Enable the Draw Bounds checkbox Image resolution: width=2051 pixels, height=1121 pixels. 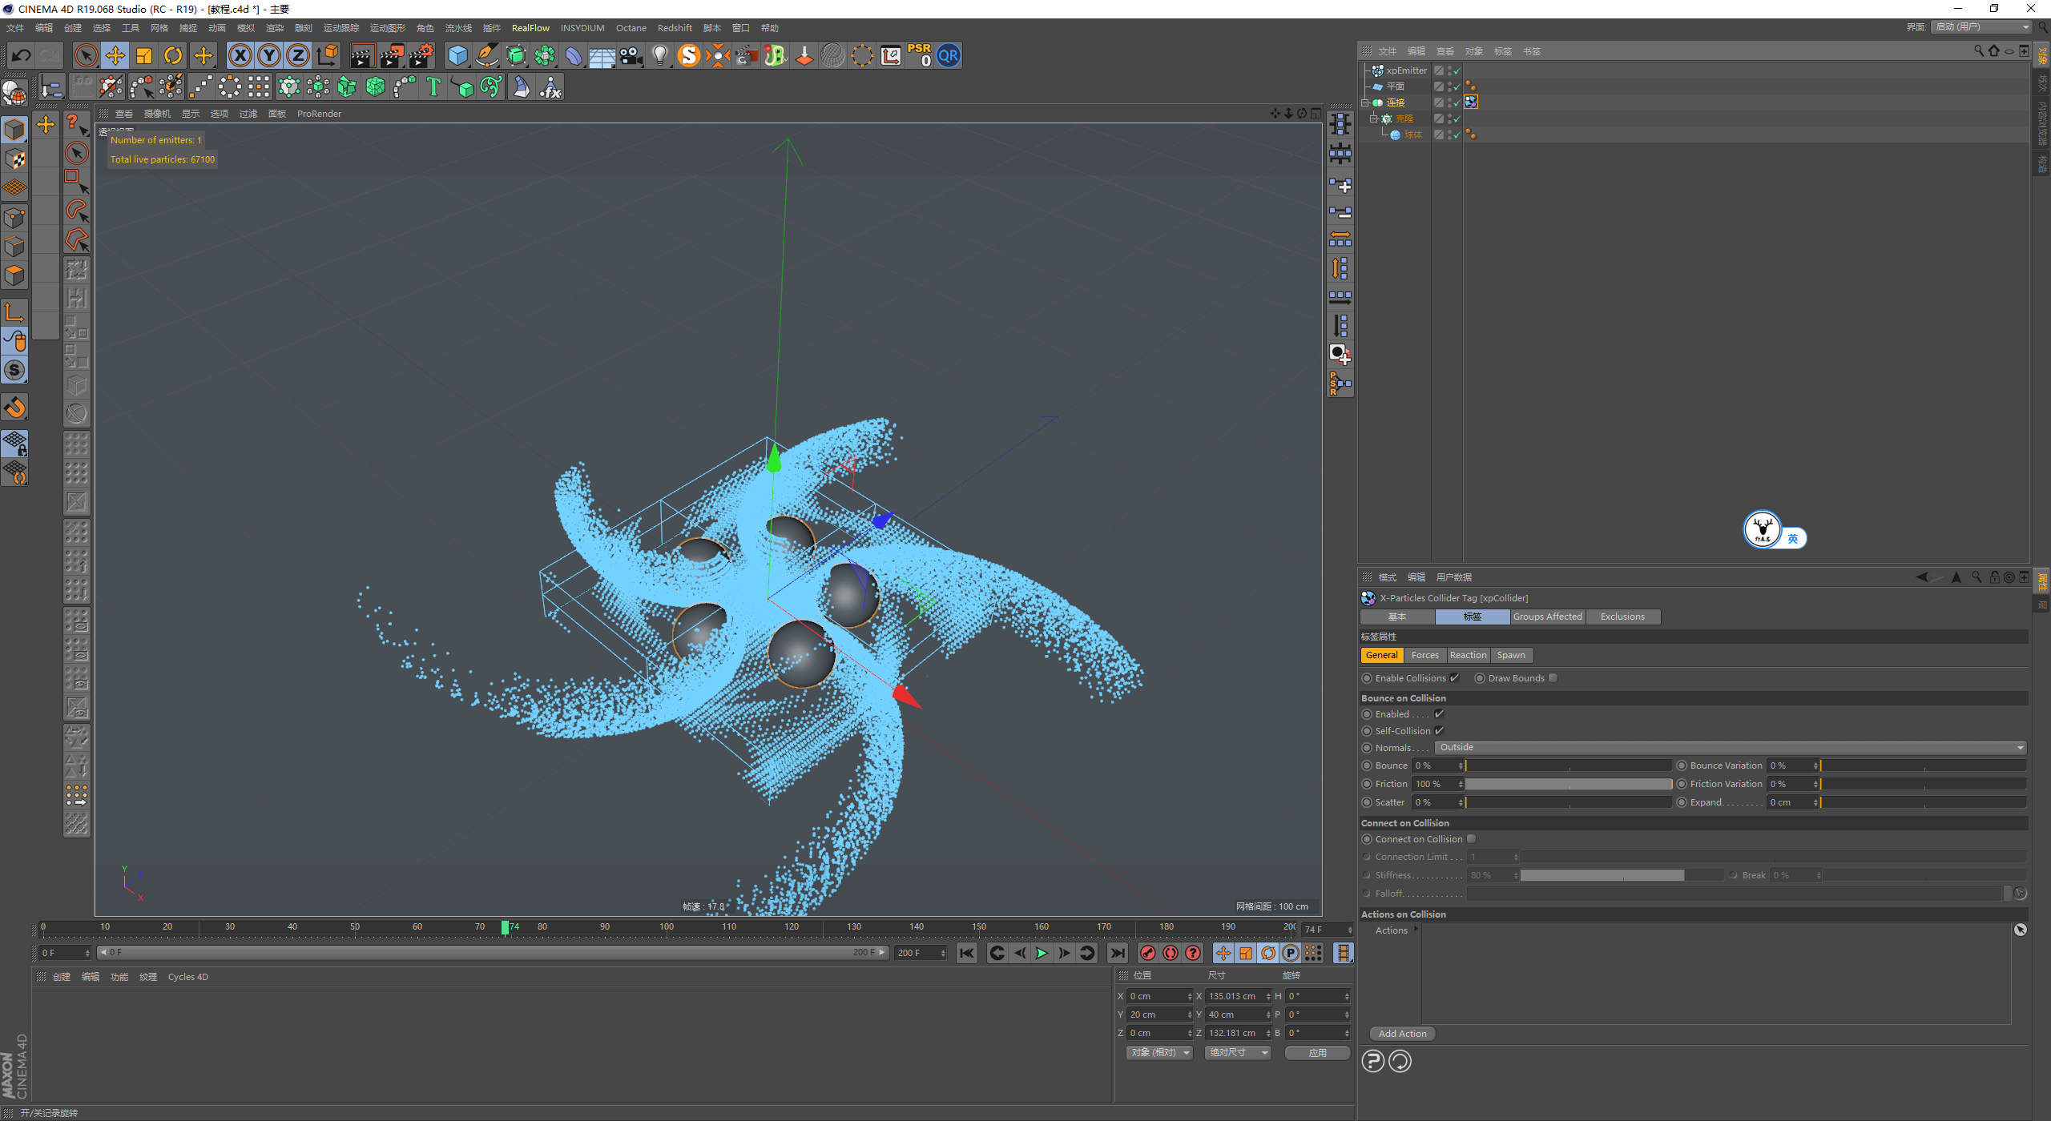point(1553,678)
